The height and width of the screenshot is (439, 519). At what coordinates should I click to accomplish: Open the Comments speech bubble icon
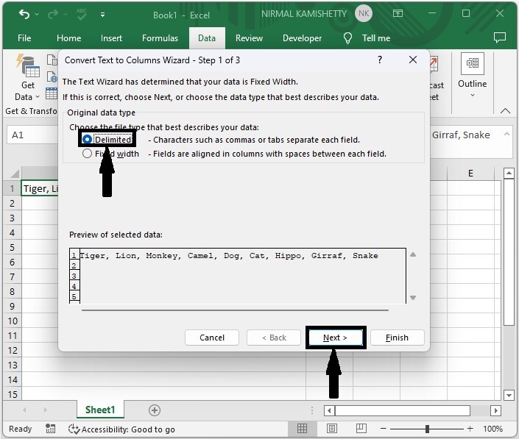click(499, 38)
